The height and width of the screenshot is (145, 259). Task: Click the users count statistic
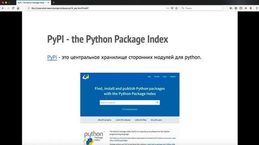pos(156,120)
